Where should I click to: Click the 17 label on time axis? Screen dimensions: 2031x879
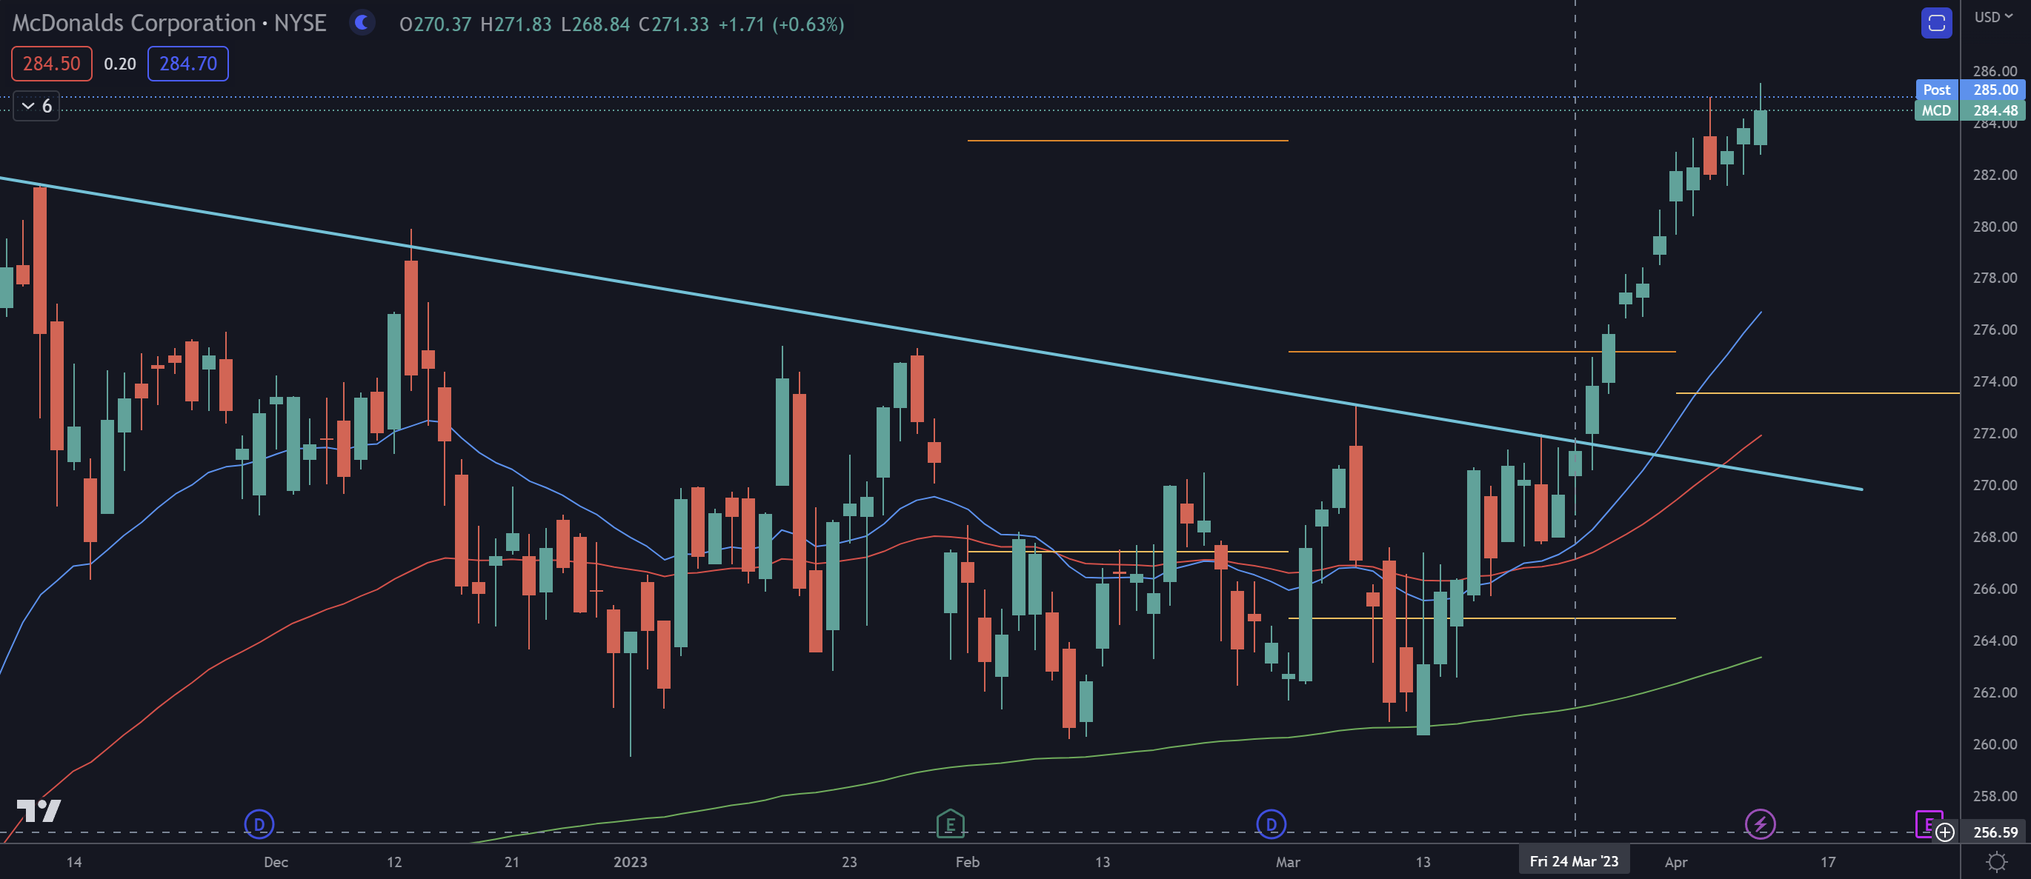click(x=1827, y=862)
